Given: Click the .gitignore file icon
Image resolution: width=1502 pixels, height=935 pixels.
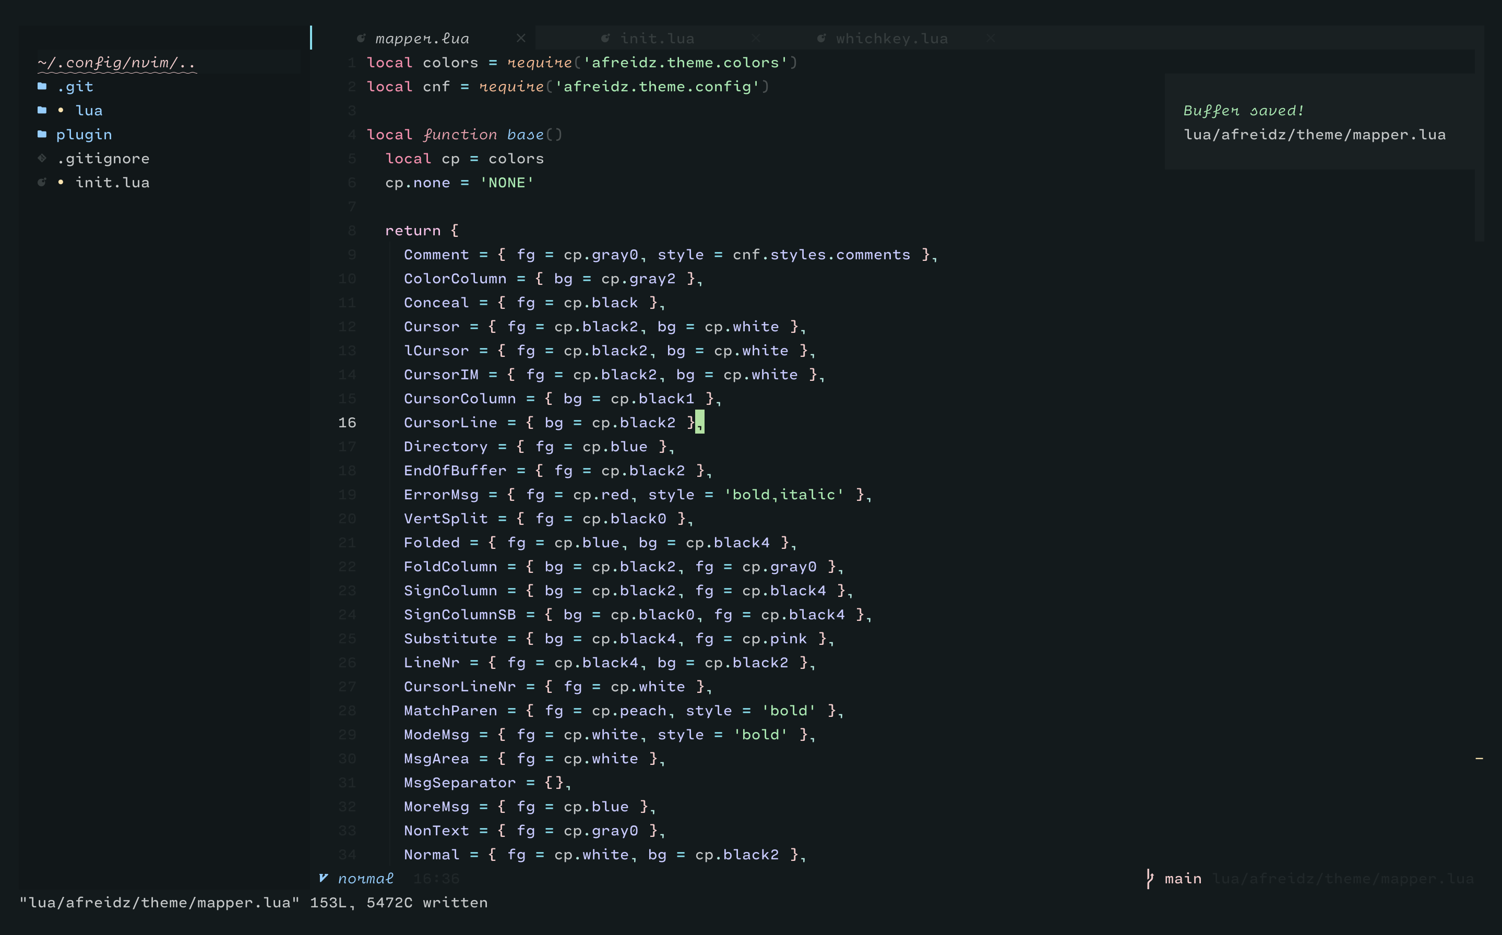Looking at the screenshot, I should [x=42, y=158].
